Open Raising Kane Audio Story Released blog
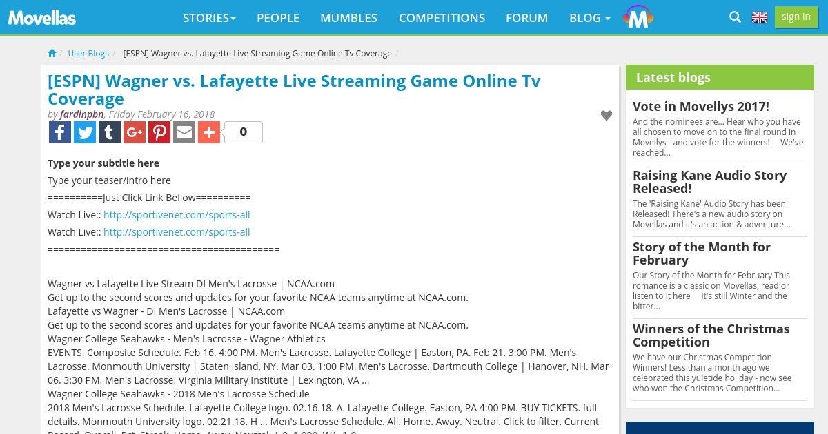 pos(709,182)
